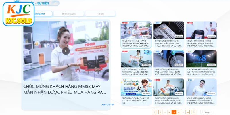Select the động Hot tab
230x115 pixels.
(x=40, y=14)
